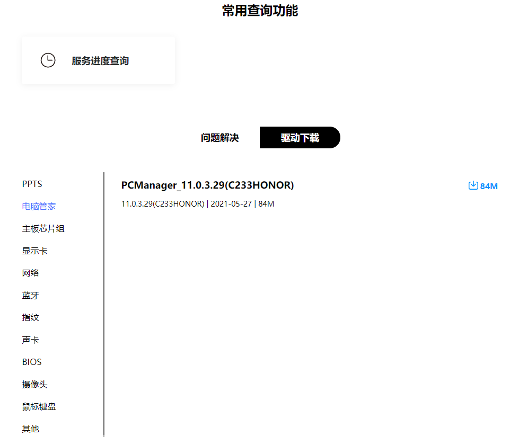Viewport: 519px width, 445px height.
Task: Open the 服务进度查询 card
Action: (98, 60)
